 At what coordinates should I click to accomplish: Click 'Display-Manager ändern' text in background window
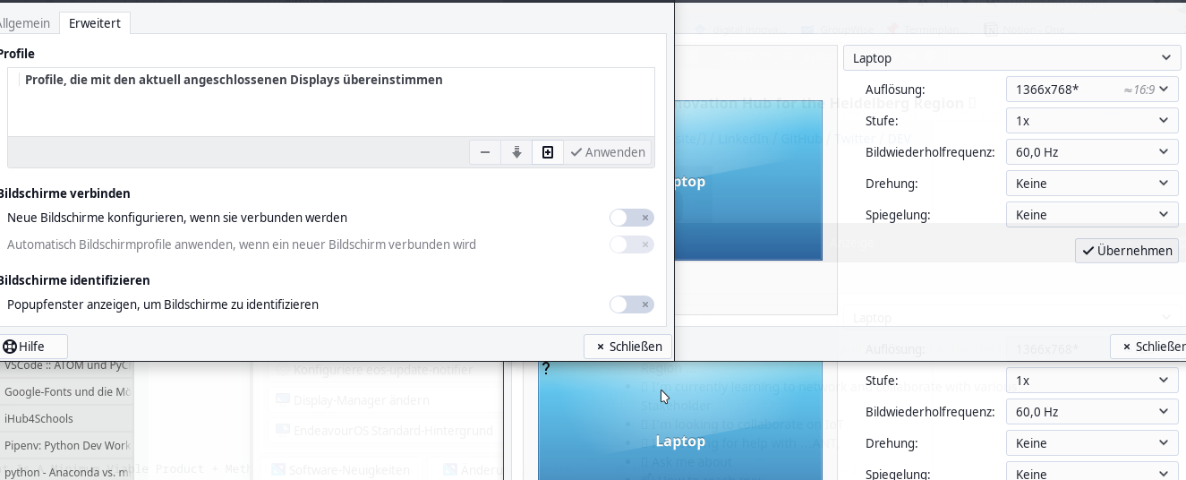(362, 399)
